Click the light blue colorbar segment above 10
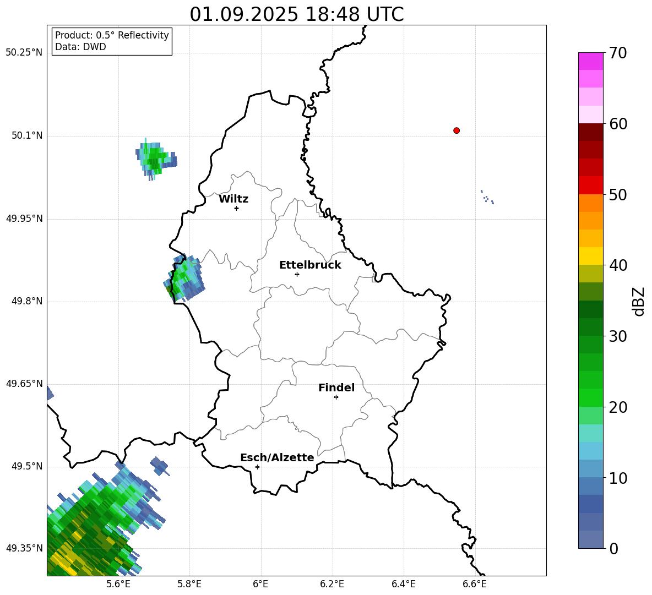The height and width of the screenshot is (595, 652). [590, 451]
